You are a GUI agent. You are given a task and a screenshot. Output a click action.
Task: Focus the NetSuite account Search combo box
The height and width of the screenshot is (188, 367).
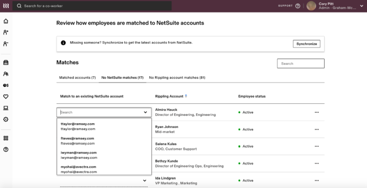(x=104, y=112)
